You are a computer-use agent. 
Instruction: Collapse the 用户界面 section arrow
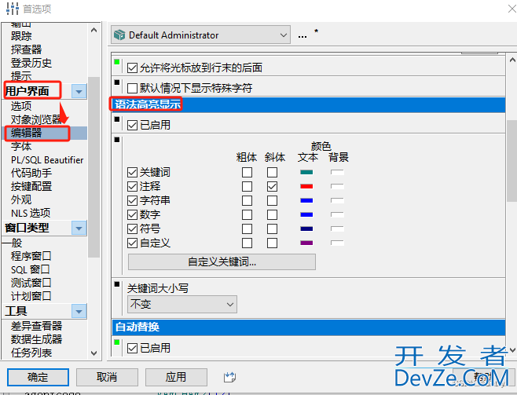coord(79,91)
